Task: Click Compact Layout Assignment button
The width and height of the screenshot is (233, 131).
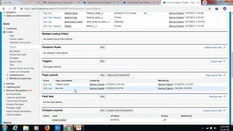Action: pyautogui.click(x=119, y=110)
